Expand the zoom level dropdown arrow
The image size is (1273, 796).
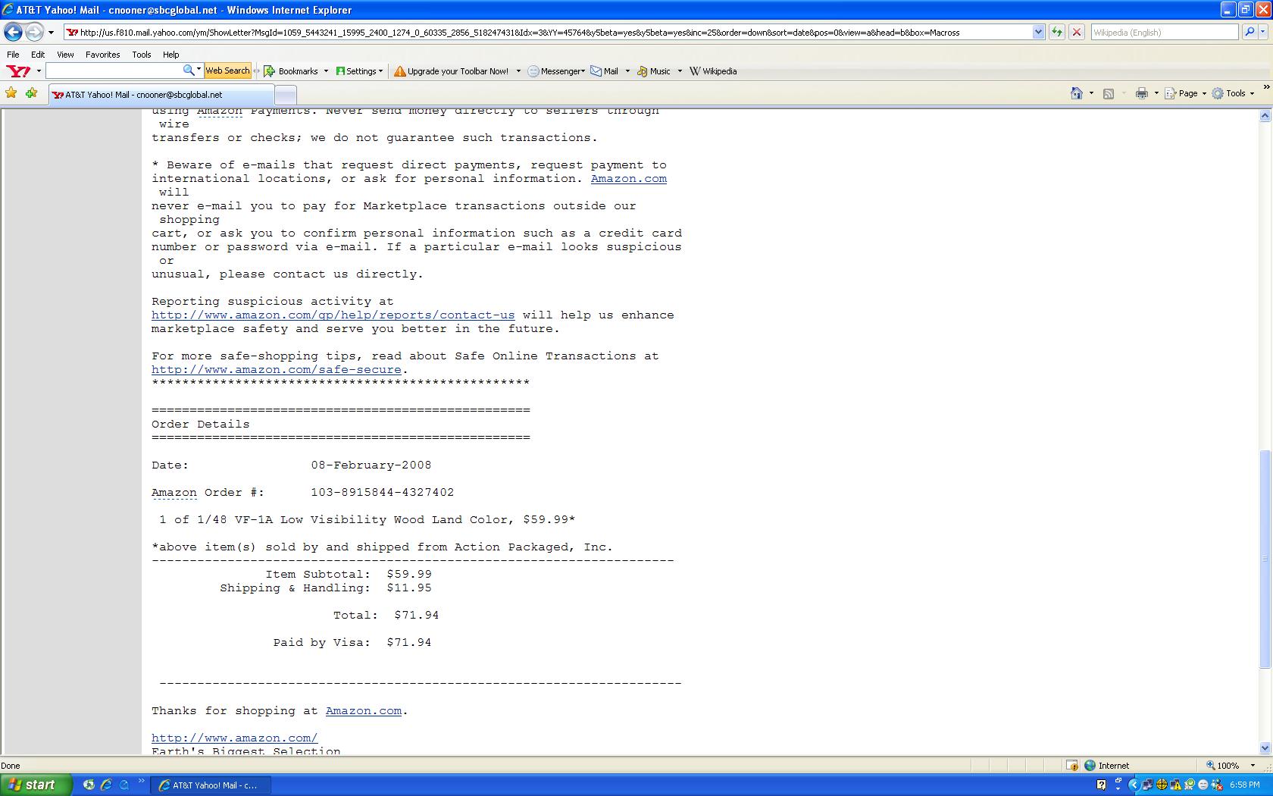[x=1253, y=766]
